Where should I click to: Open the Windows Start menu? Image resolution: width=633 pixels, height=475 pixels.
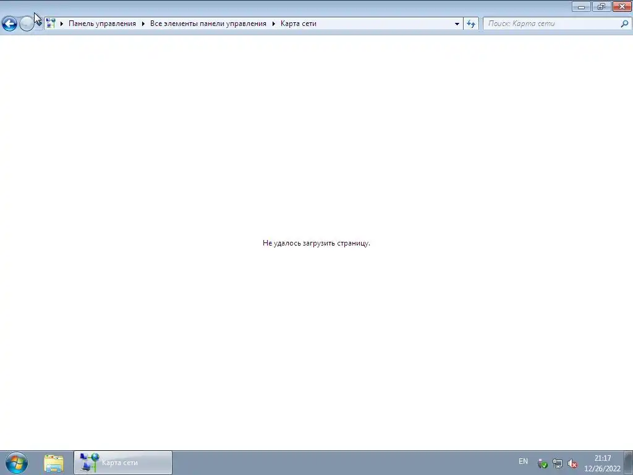(x=17, y=463)
